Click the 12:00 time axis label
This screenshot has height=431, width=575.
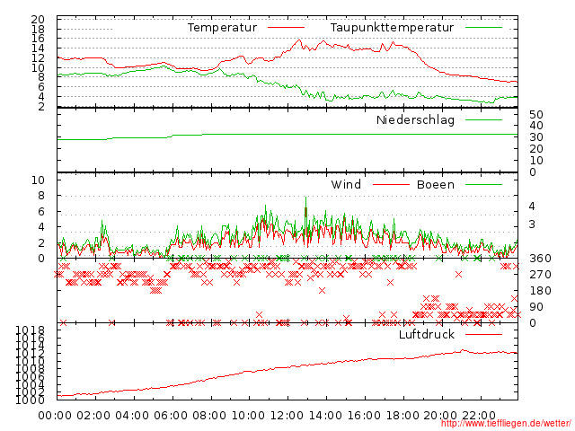pos(287,415)
